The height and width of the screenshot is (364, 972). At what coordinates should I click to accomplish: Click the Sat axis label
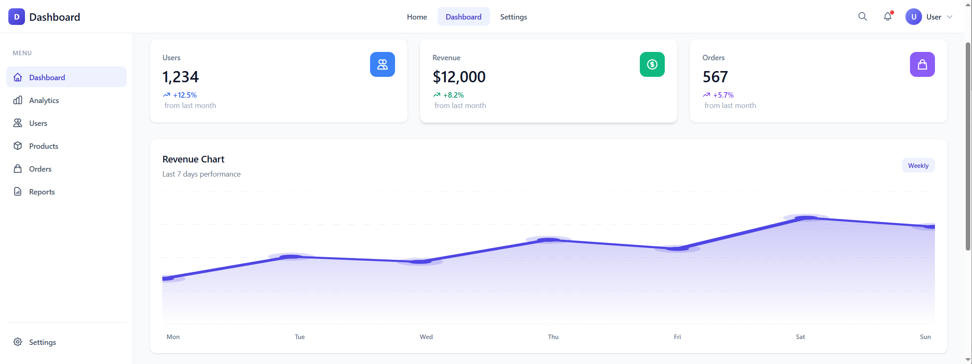coord(800,337)
